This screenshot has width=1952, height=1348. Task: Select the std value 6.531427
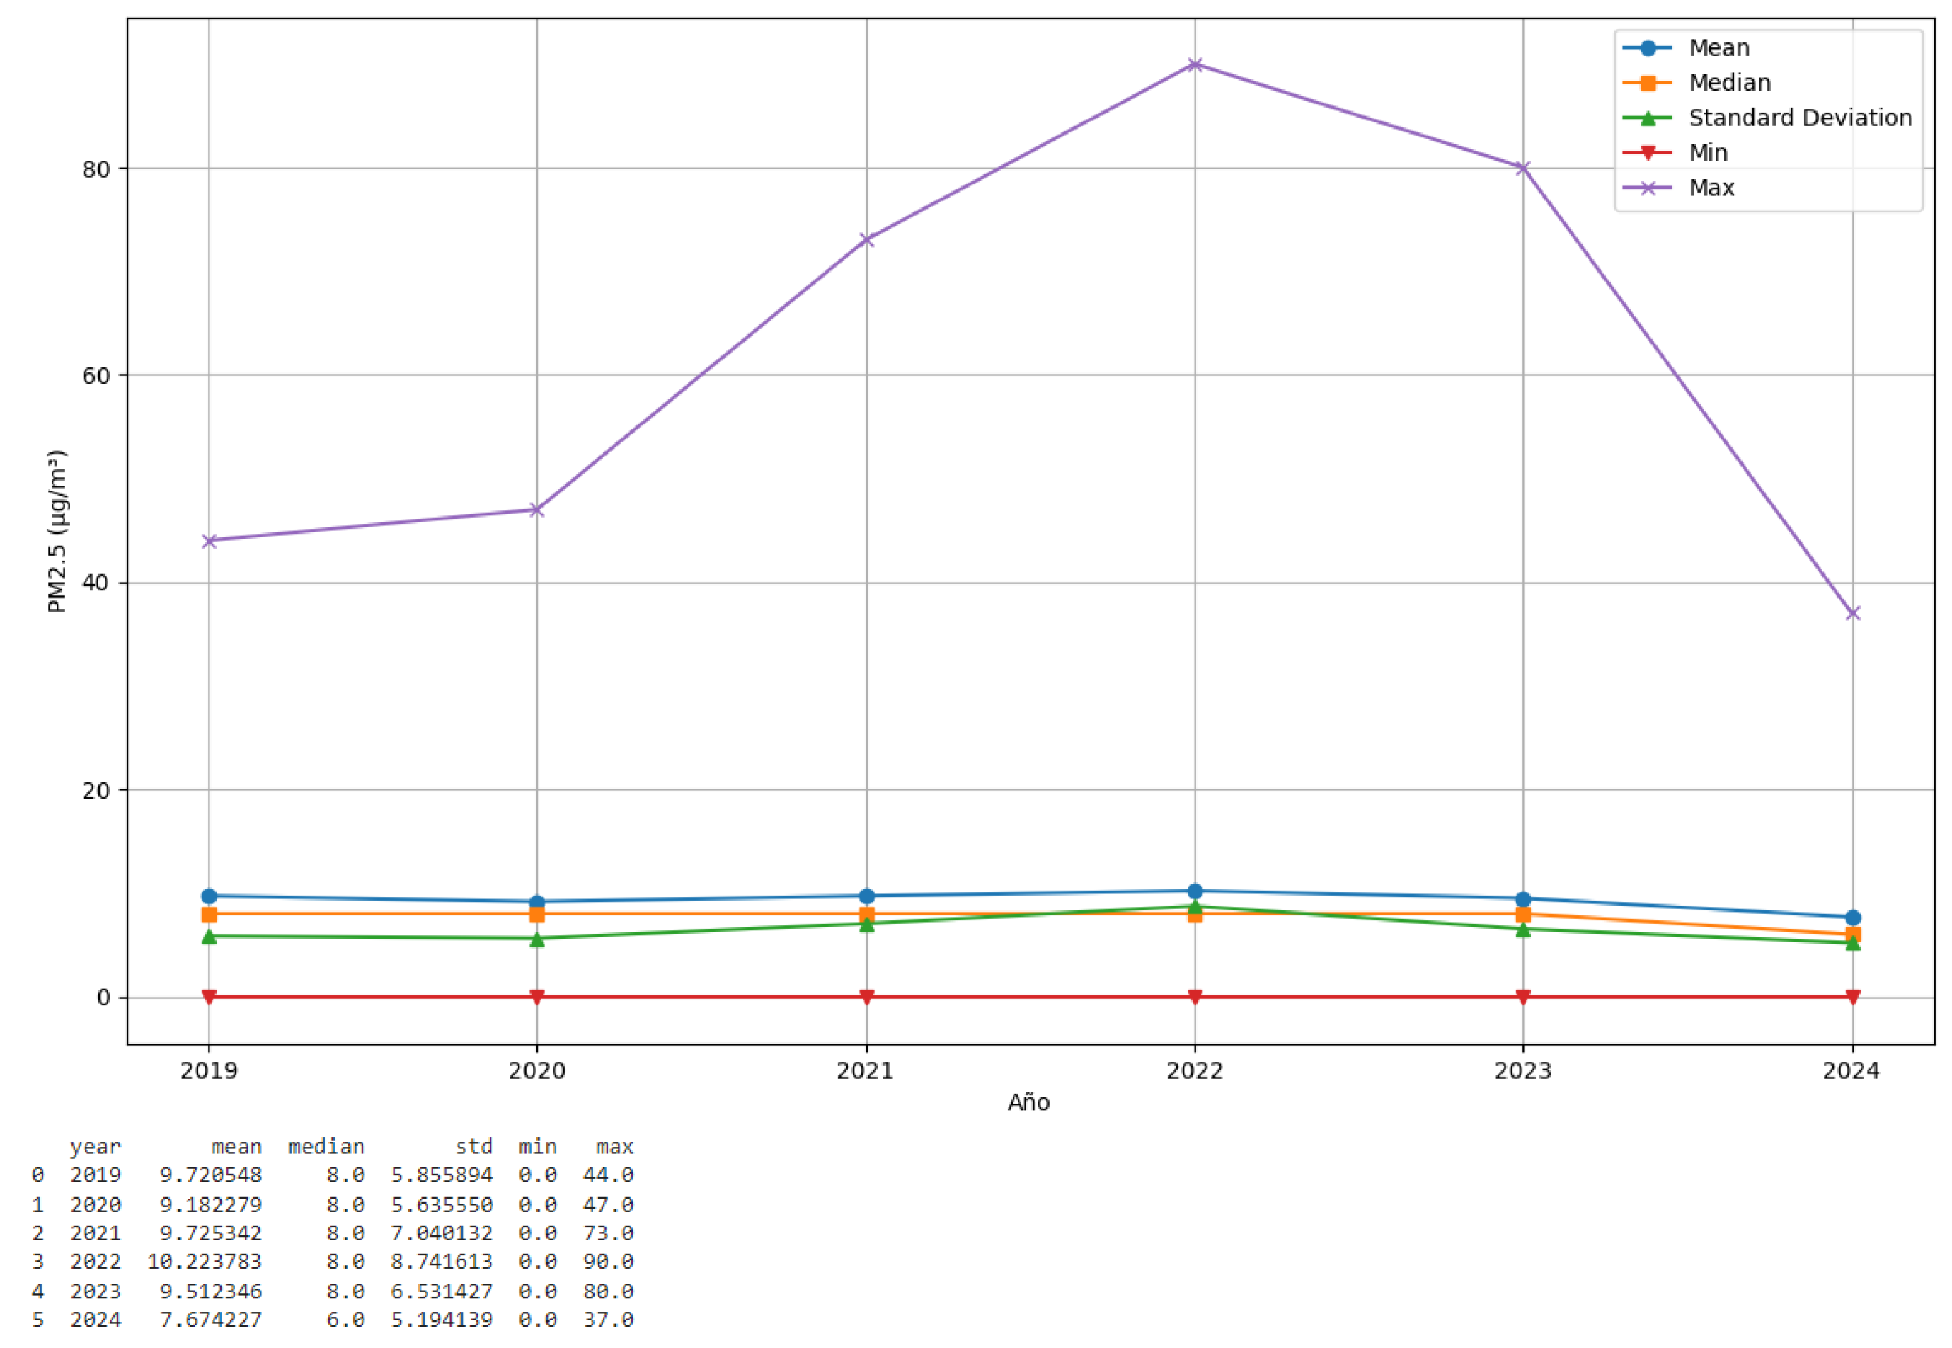click(x=442, y=1291)
